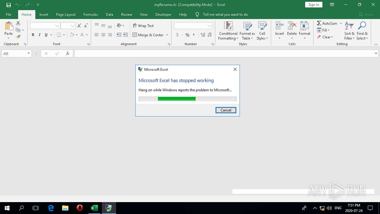Click Cancel in the crash dialog
This screenshot has width=380, height=214.
[x=226, y=110]
